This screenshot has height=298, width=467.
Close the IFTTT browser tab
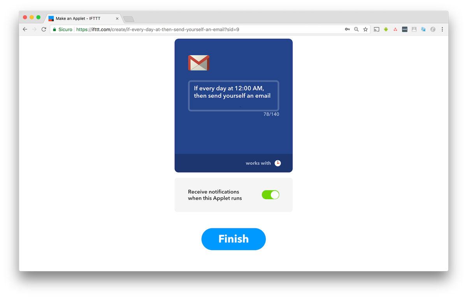(x=118, y=18)
